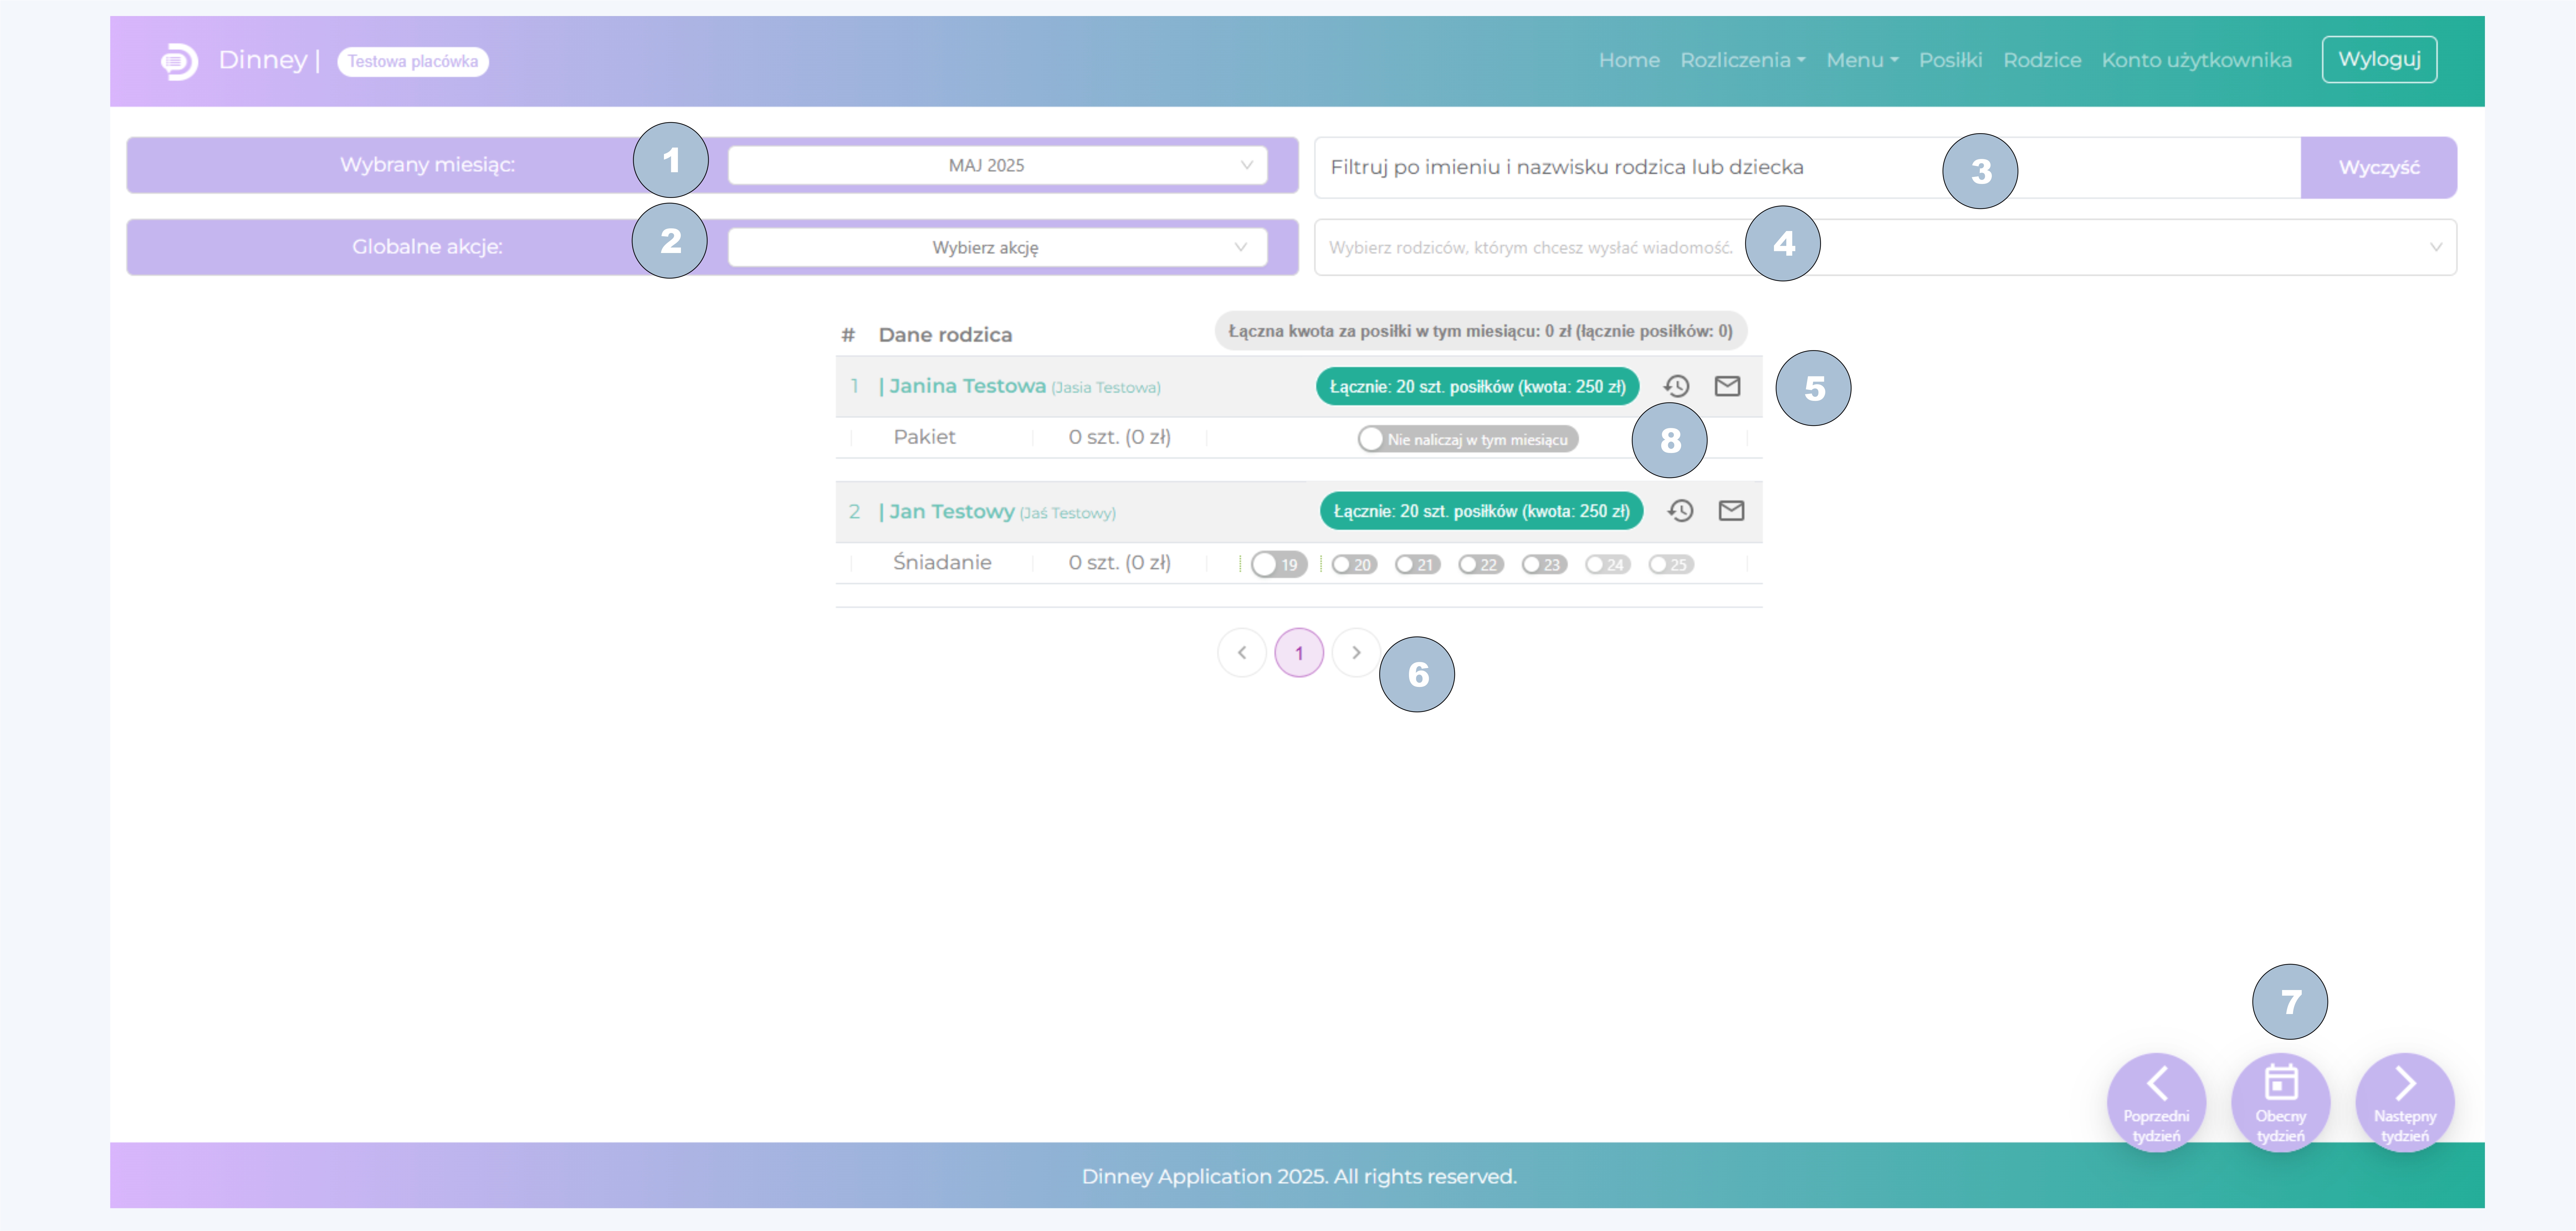
Task: Open history icon for Janina Testowa
Action: click(1676, 386)
